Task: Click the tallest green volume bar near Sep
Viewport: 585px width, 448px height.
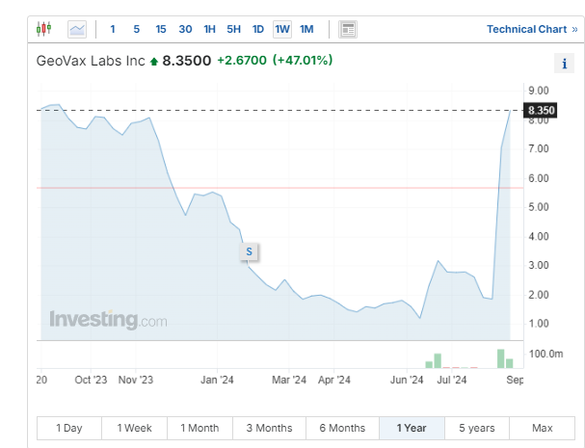Action: click(x=501, y=358)
